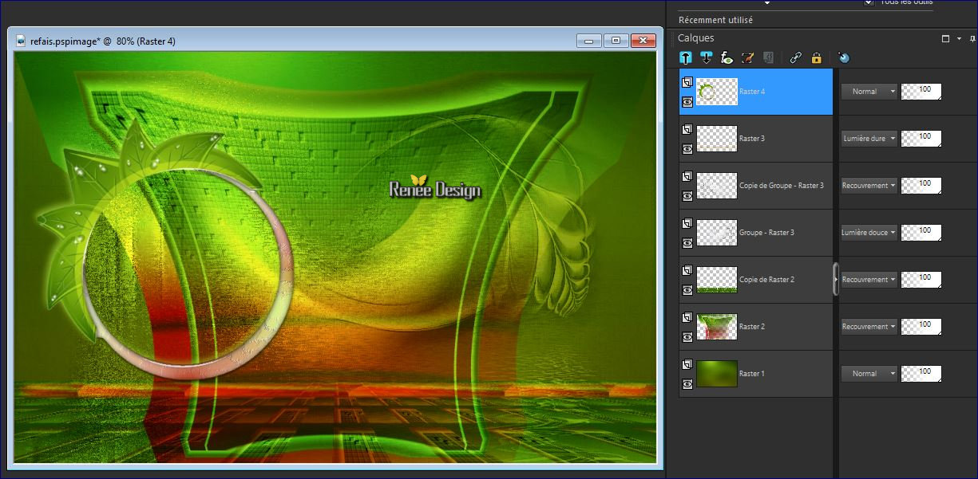Click layer type icon of Groupe - Raster 3
978x479 pixels.
click(687, 223)
